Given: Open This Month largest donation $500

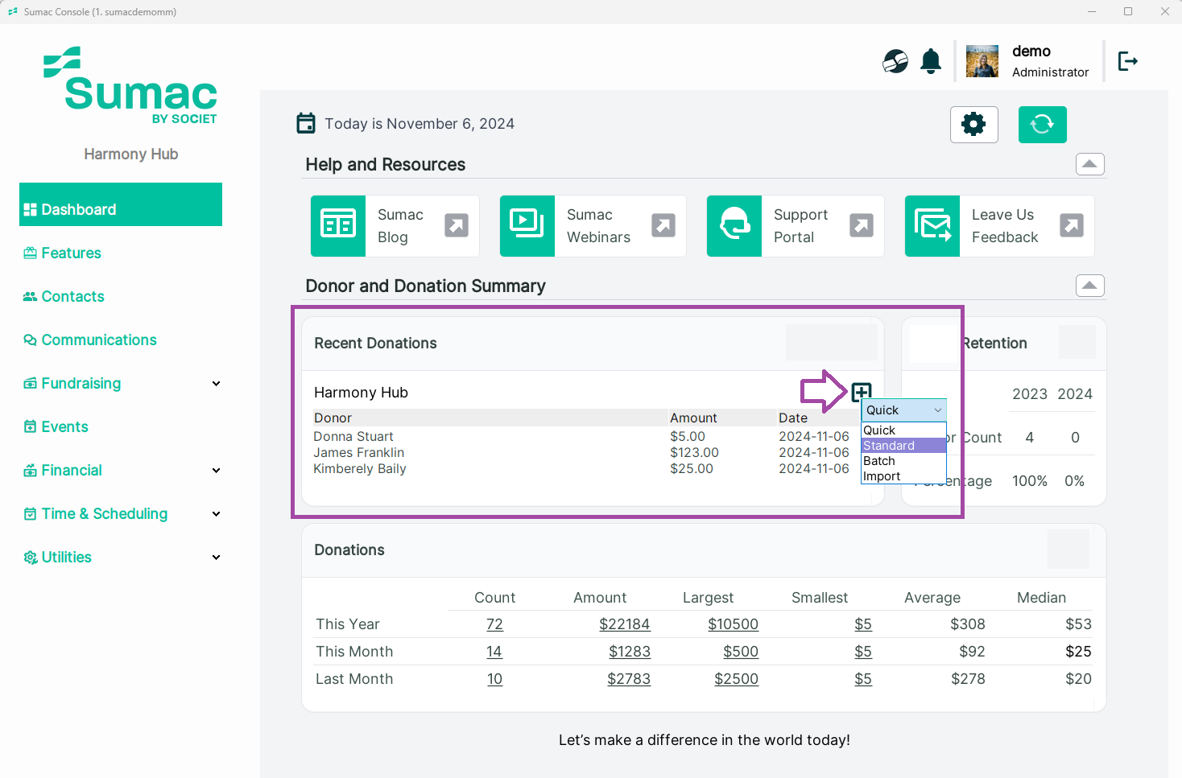Looking at the screenshot, I should point(741,652).
